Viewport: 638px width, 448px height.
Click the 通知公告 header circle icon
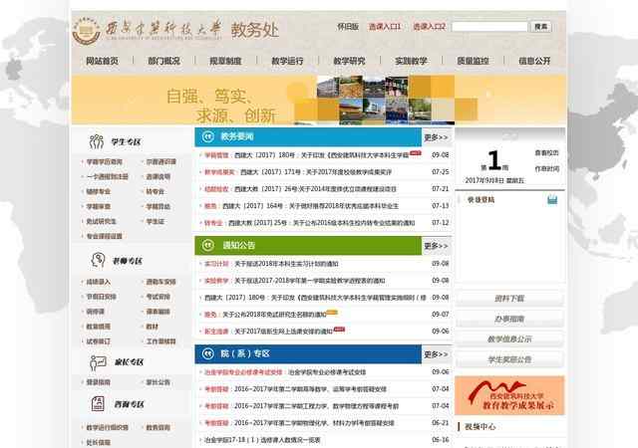point(208,245)
